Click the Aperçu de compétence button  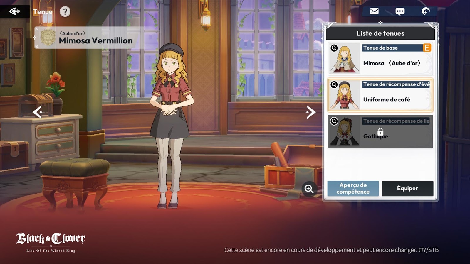[353, 188]
